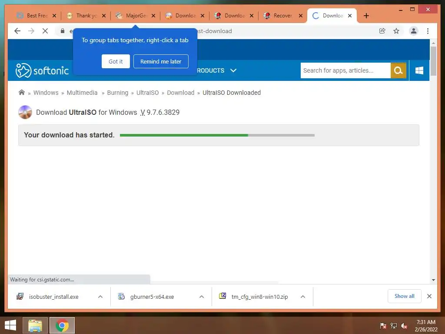The height and width of the screenshot is (334, 445).
Task: Click the padlock site info icon
Action: pos(63,31)
